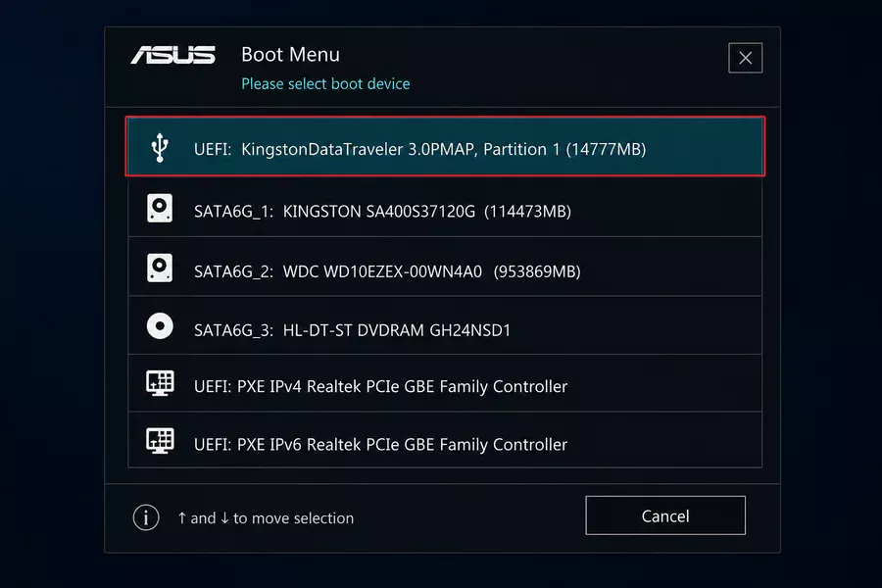Click the hard drive icon for SATA6G_1
This screenshot has height=588, width=882.
pos(160,208)
